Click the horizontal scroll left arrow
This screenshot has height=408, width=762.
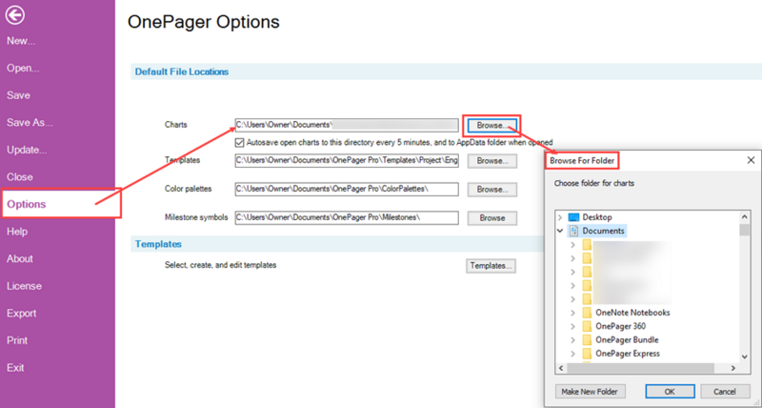(x=561, y=369)
